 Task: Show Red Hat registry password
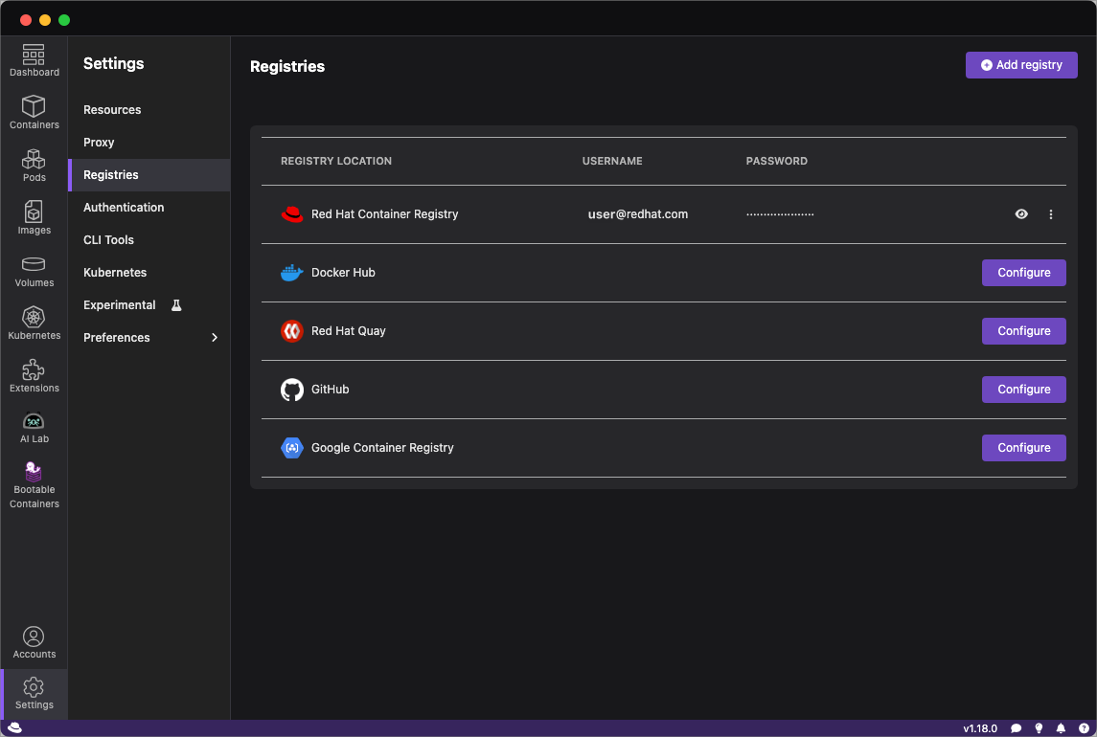click(x=1021, y=214)
